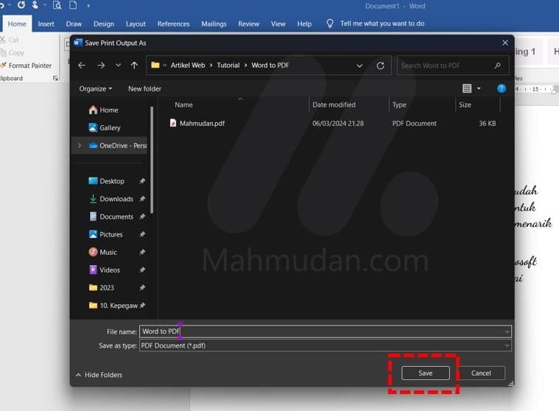Image resolution: width=559 pixels, height=411 pixels.
Task: Open the Downloads quick access folder
Action: pyautogui.click(x=116, y=199)
